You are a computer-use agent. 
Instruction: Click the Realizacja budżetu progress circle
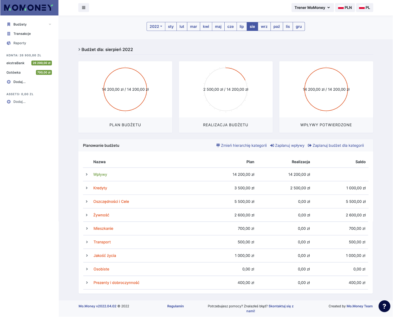click(x=226, y=89)
